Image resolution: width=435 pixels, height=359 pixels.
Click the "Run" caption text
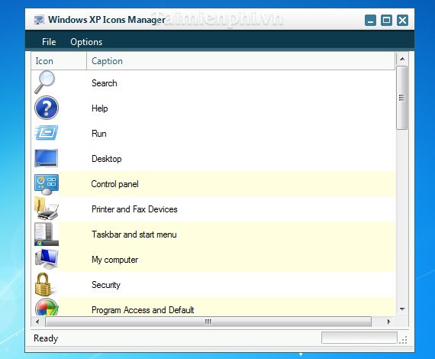(x=99, y=134)
